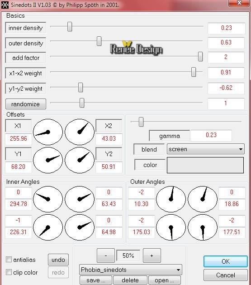Screen dimensions: 251x285
Task: Click the gray color swatch
Action: tap(205, 165)
